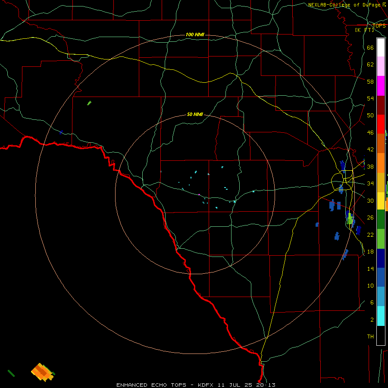The image size is (388, 388).
Task: Click the legend value 42
Action: point(370,150)
